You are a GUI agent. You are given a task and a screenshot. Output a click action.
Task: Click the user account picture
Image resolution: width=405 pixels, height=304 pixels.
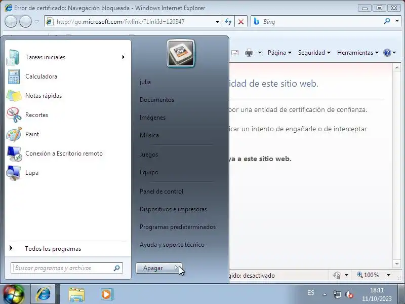pos(181,53)
